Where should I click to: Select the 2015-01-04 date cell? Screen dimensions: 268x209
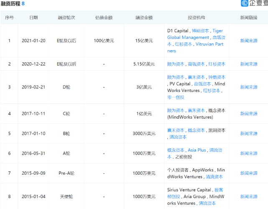pos(33,196)
